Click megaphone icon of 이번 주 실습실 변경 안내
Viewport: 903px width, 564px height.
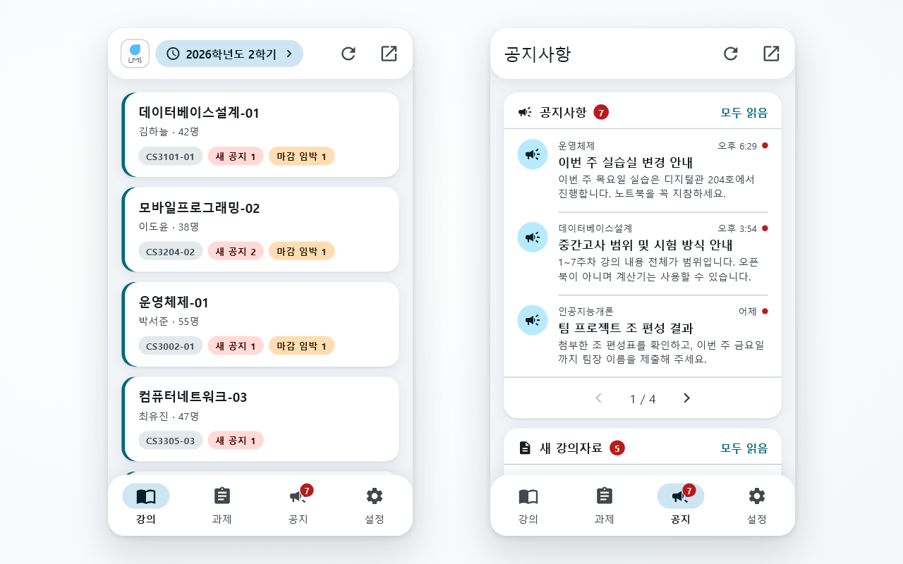click(533, 154)
